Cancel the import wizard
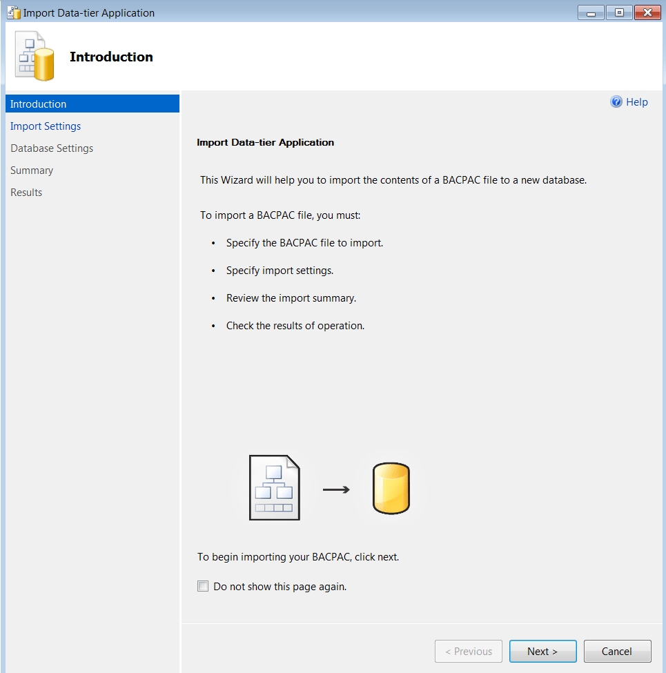The image size is (666, 673). (x=617, y=652)
